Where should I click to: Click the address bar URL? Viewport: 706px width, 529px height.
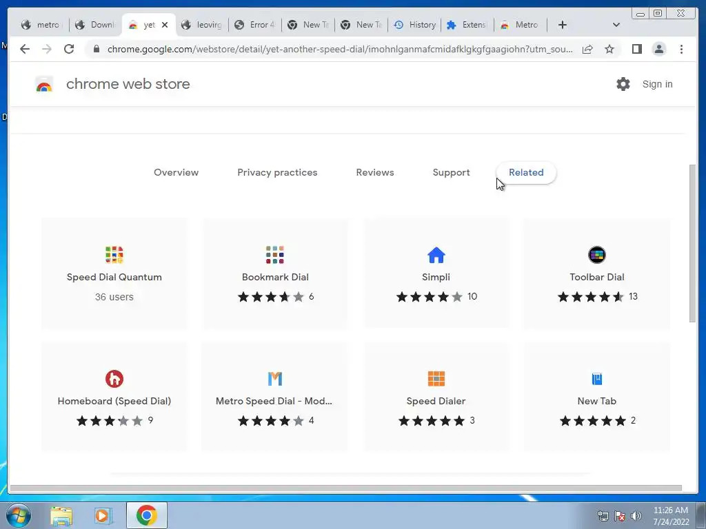pos(340,49)
